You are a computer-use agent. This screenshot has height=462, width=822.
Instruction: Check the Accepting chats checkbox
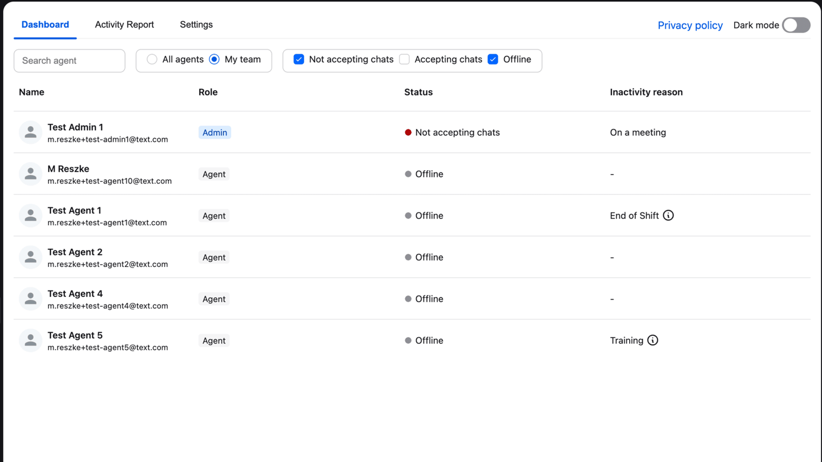(x=404, y=59)
